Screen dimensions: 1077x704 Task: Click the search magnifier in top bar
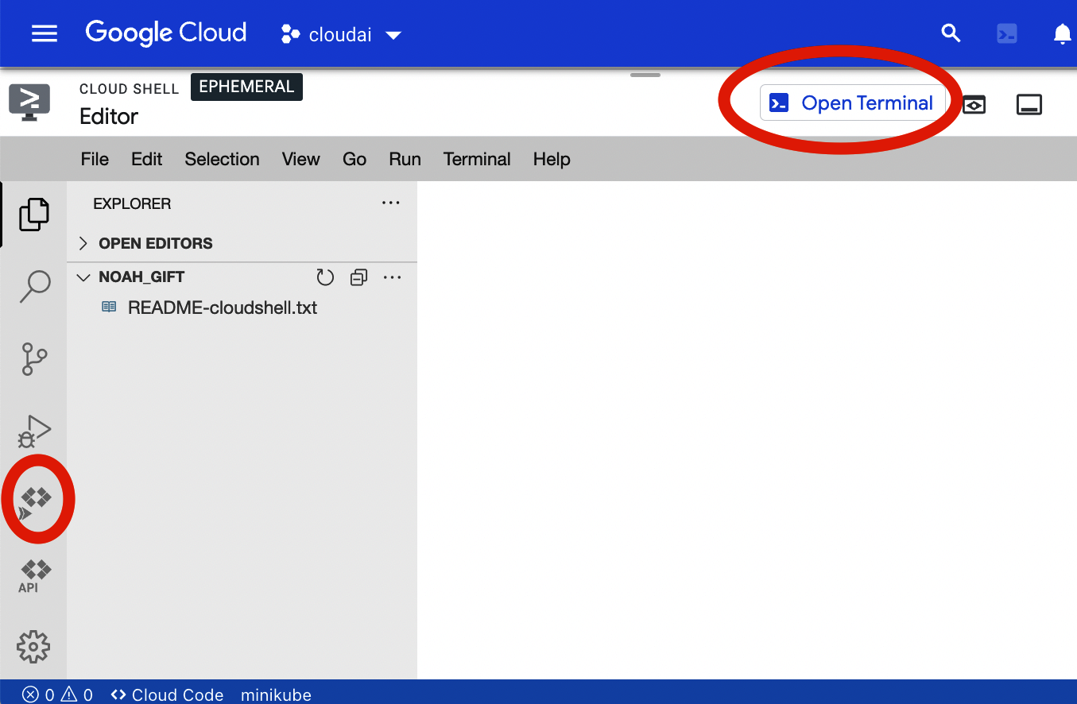(951, 33)
